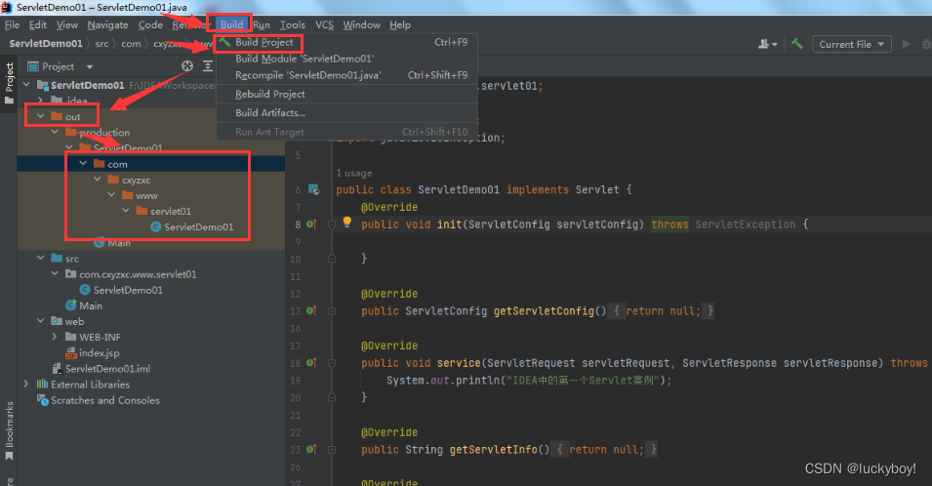Expand the External Libraries chevron

[x=26, y=385]
